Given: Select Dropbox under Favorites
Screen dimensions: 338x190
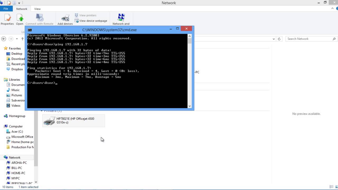Looking at the screenshot, I should (17, 69).
